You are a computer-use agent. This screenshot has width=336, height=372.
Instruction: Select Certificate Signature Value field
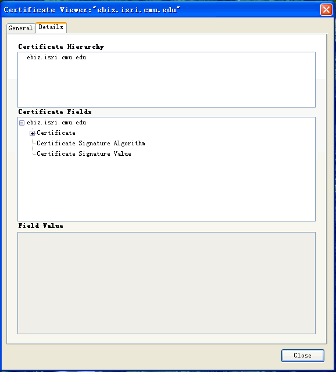(84, 153)
